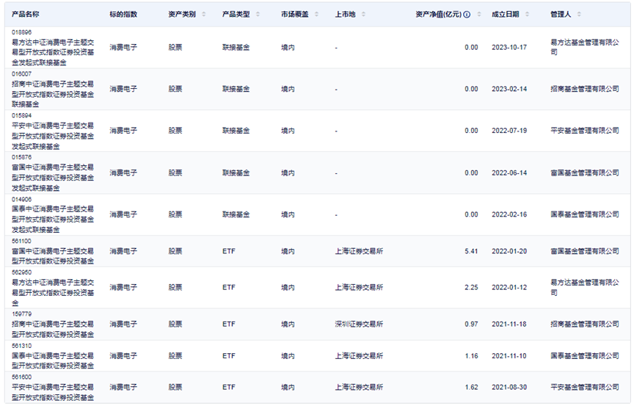Viewport: 634px width, 406px height.
Task: Click 境内 market coverage in row 561310
Action: (x=288, y=356)
